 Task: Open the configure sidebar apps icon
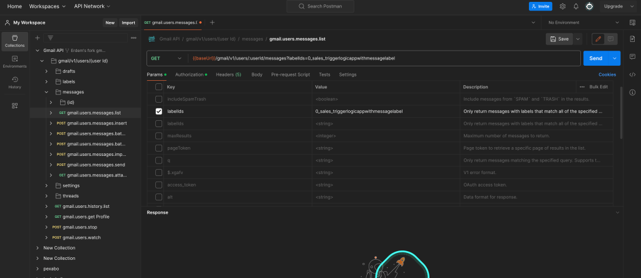[15, 105]
